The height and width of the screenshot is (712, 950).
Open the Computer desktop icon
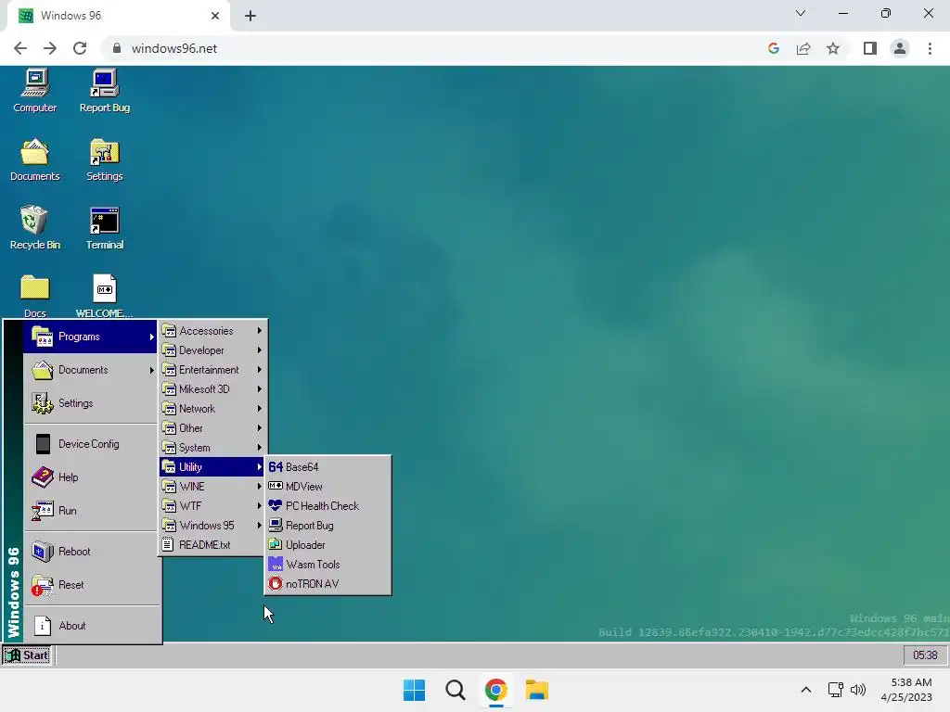34,91
